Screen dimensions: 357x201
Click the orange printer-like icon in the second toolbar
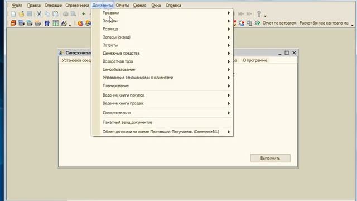pyautogui.click(x=38, y=23)
